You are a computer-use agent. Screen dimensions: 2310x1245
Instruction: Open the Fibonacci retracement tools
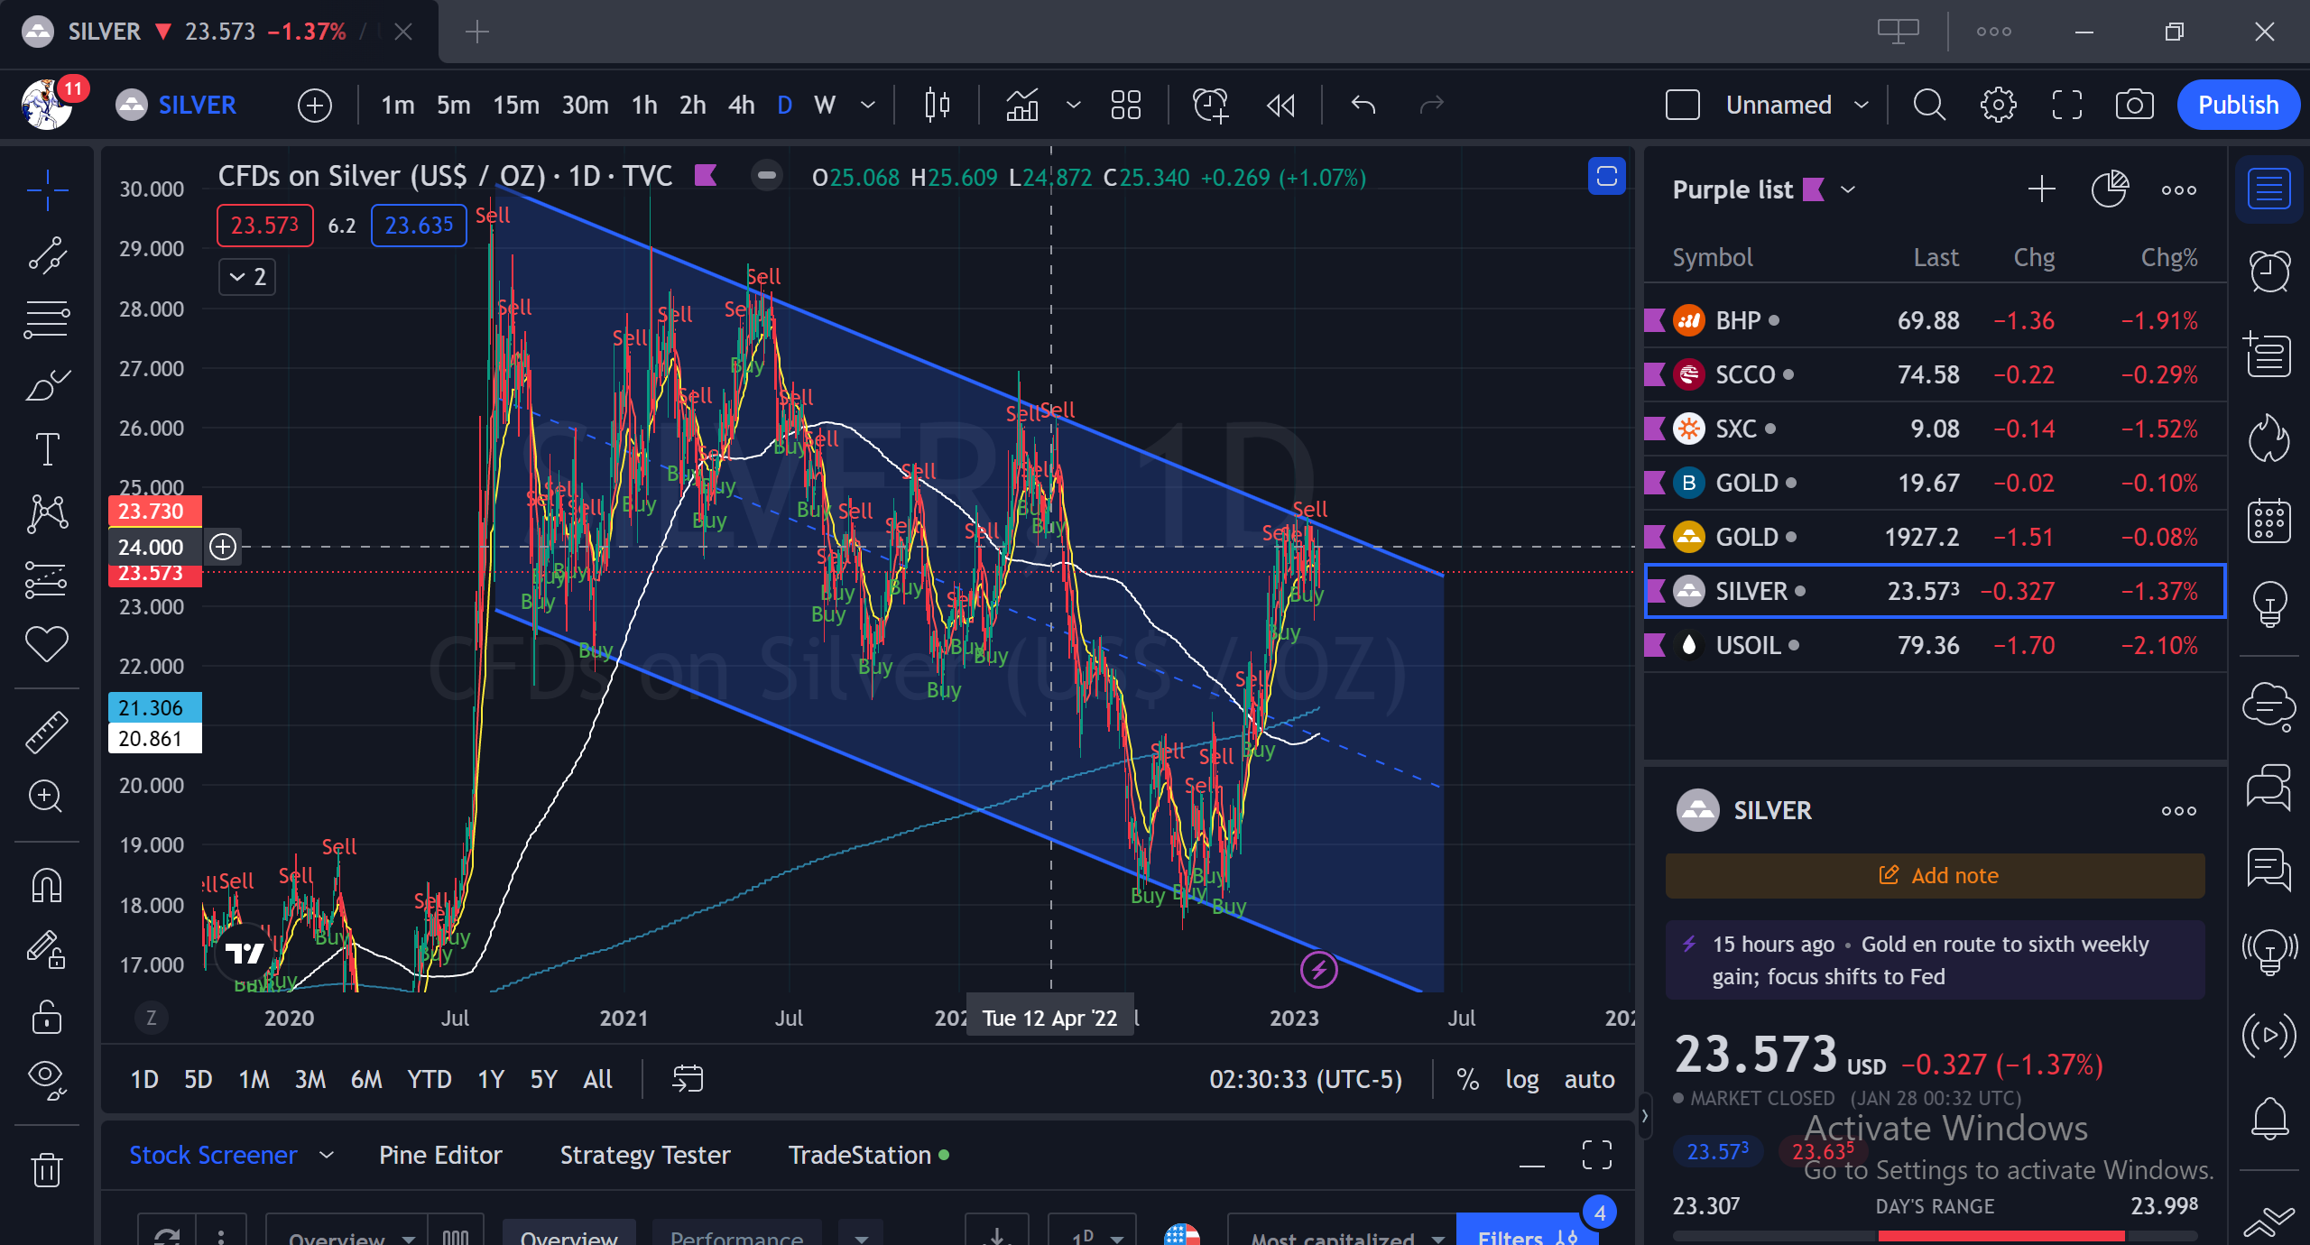coord(47,320)
